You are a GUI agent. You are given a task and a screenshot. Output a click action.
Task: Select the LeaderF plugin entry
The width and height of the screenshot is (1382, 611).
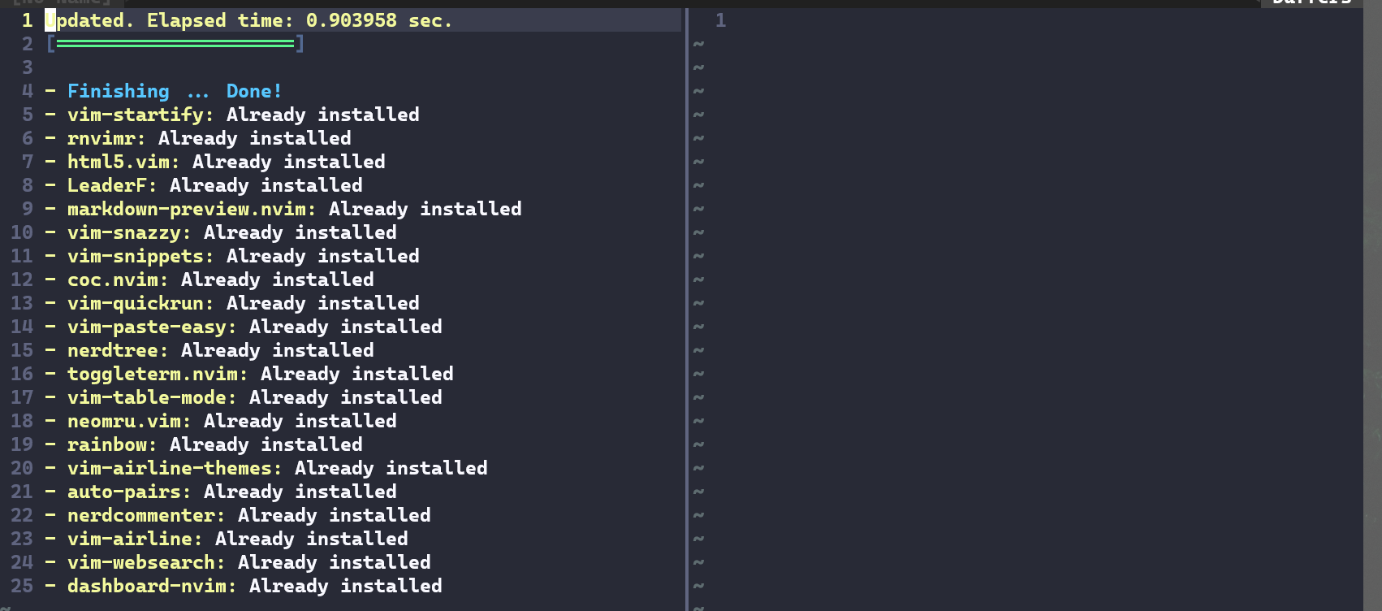pyautogui.click(x=106, y=185)
